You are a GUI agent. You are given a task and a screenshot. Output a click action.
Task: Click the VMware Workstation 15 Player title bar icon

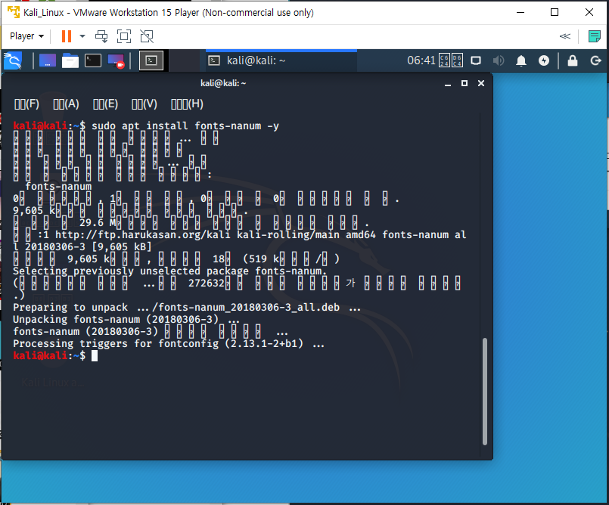click(x=14, y=12)
